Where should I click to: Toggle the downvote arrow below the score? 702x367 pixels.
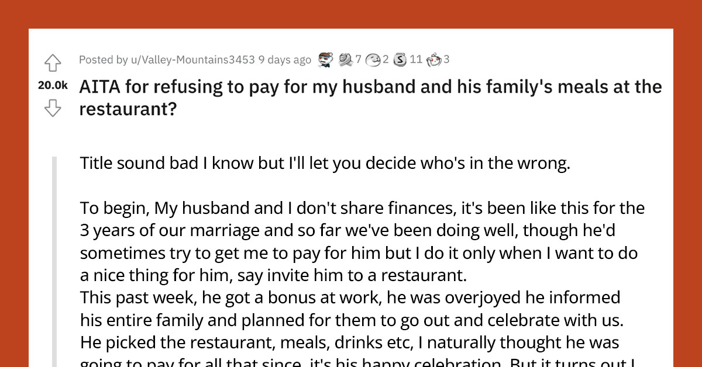coord(53,108)
